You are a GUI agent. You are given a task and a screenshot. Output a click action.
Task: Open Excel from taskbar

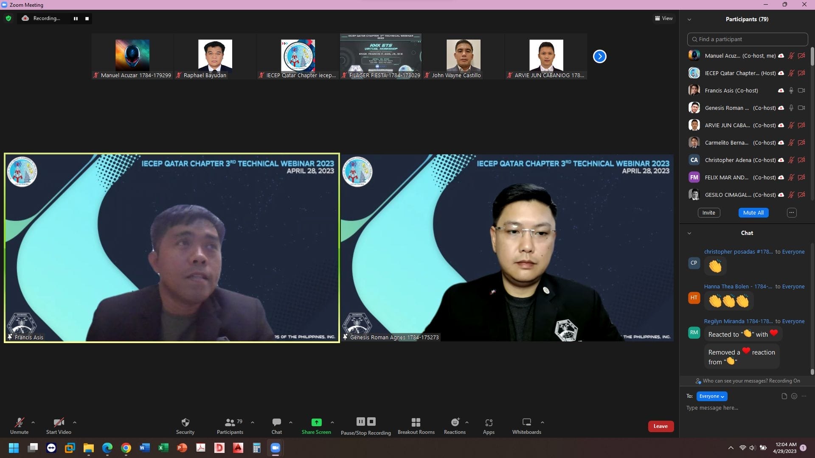coord(163,448)
